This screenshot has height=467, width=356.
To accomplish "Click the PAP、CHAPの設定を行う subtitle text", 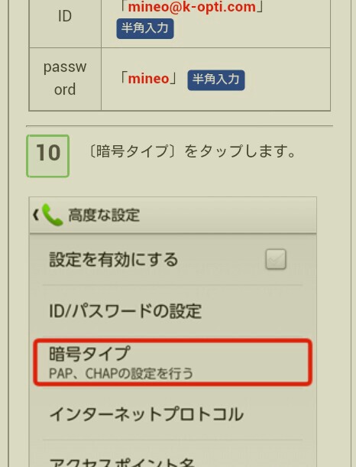I will click(x=121, y=374).
